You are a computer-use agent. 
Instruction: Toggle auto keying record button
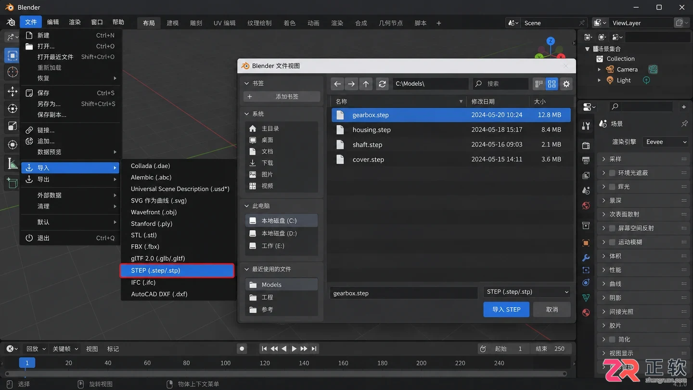pyautogui.click(x=242, y=349)
